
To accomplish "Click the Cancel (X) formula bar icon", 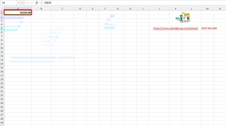I will click(x=27, y=3).
